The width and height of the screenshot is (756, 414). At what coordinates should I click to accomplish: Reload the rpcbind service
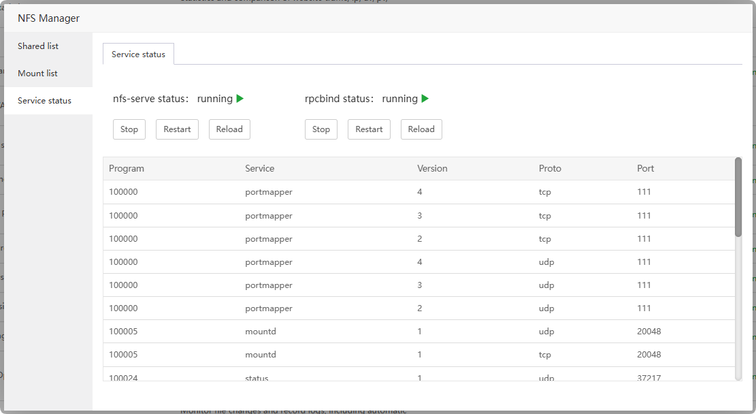coord(421,129)
